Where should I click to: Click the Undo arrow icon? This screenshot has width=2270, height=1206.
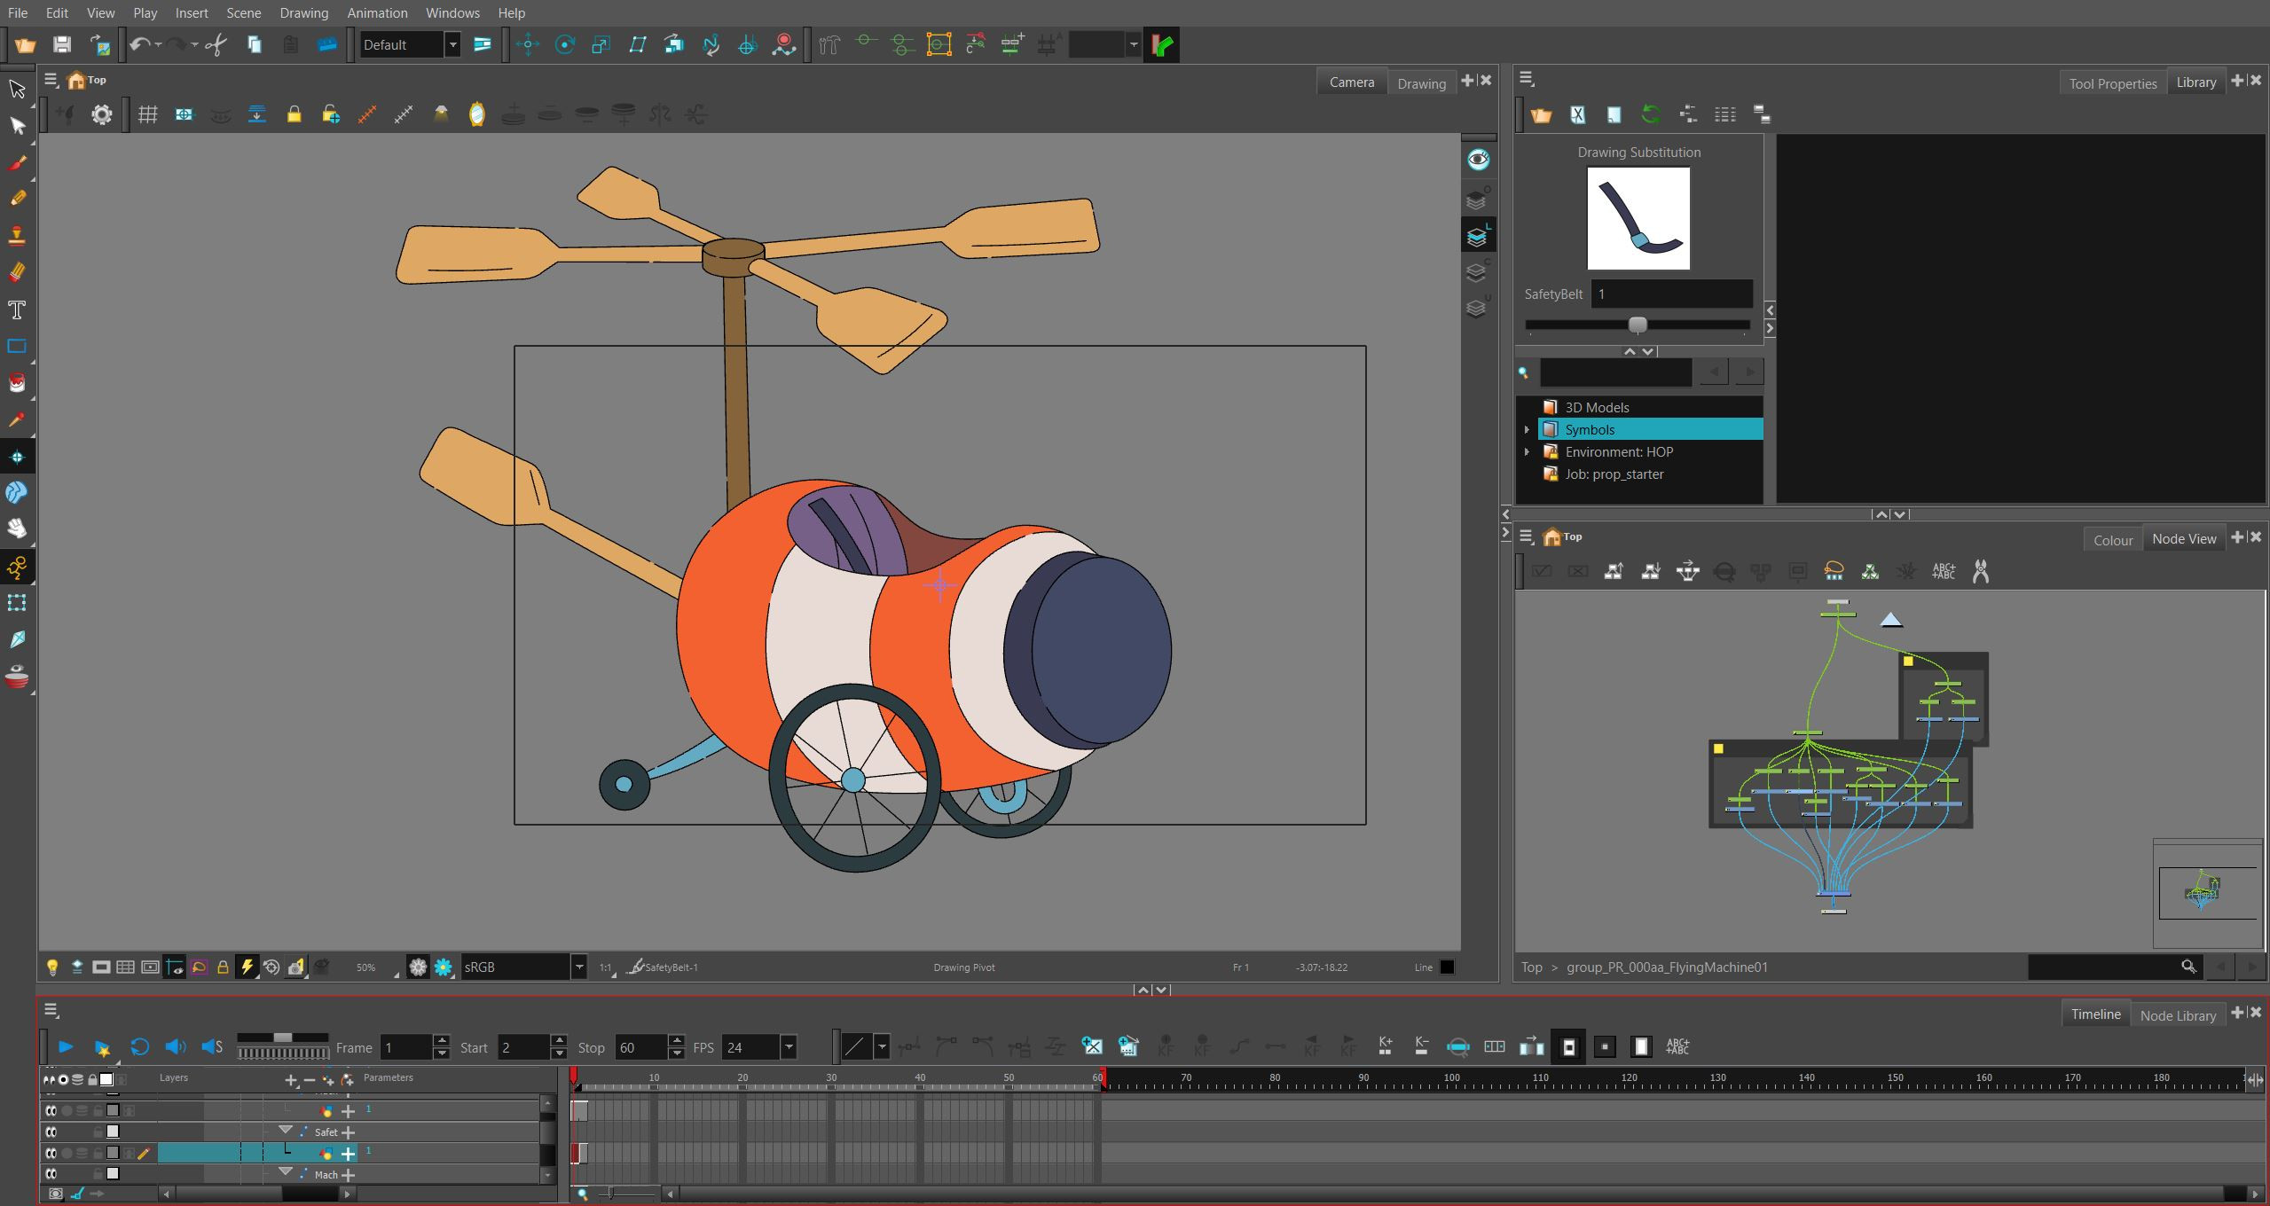139,44
